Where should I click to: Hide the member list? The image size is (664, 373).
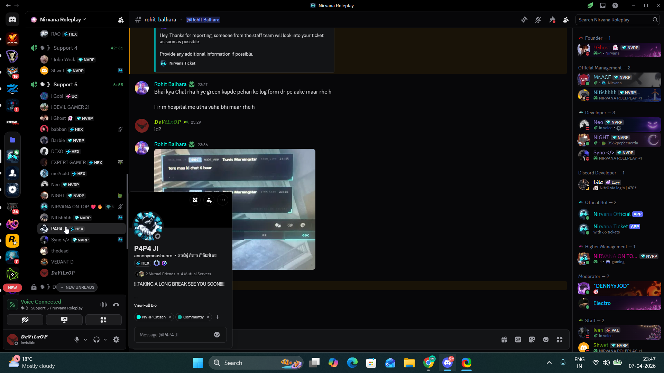(x=566, y=20)
